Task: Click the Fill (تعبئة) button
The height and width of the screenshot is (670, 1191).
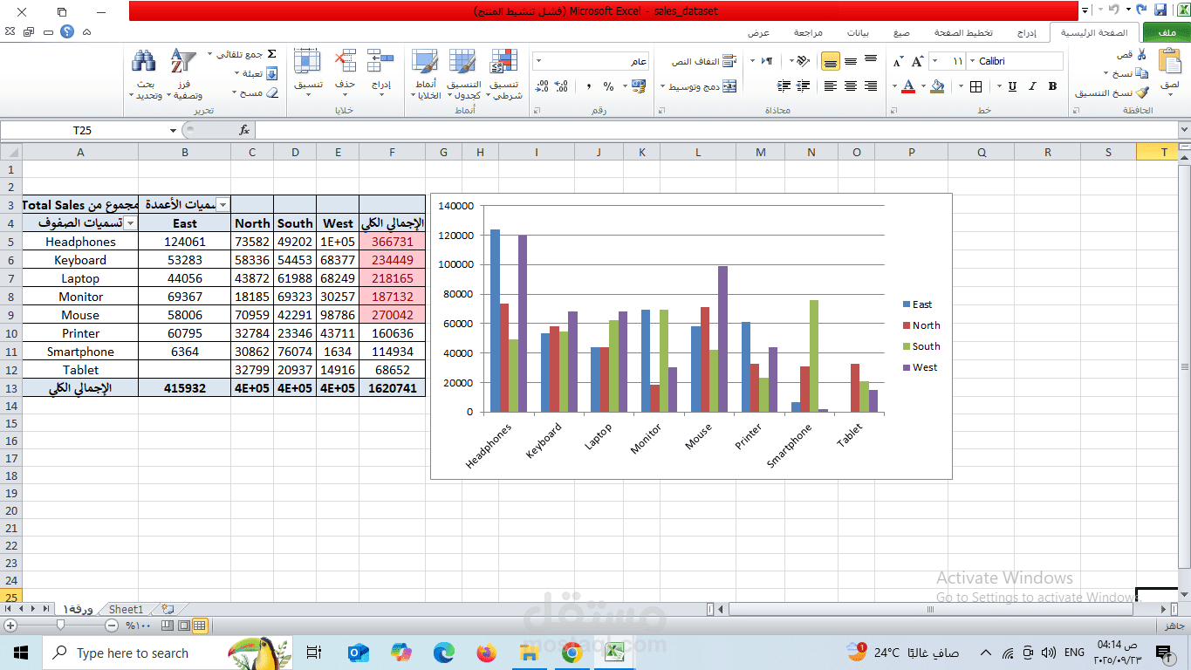Action: click(x=257, y=73)
